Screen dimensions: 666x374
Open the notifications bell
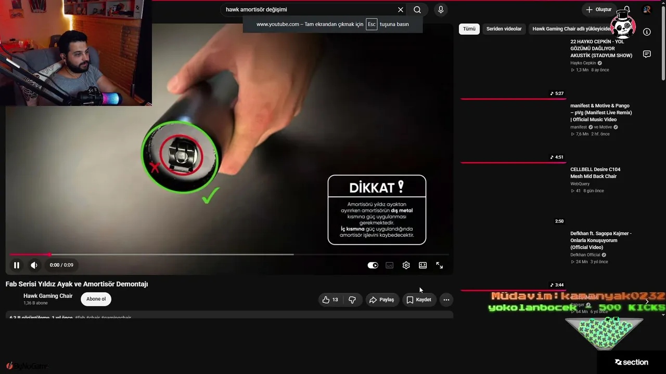point(627,10)
